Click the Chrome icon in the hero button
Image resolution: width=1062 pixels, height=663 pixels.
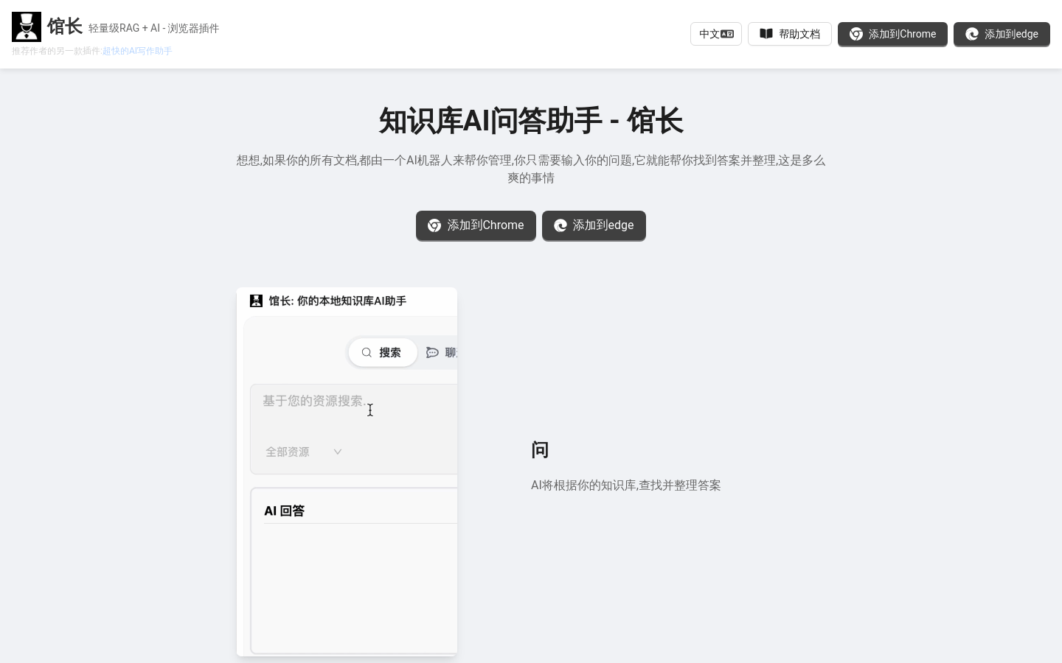pos(434,225)
